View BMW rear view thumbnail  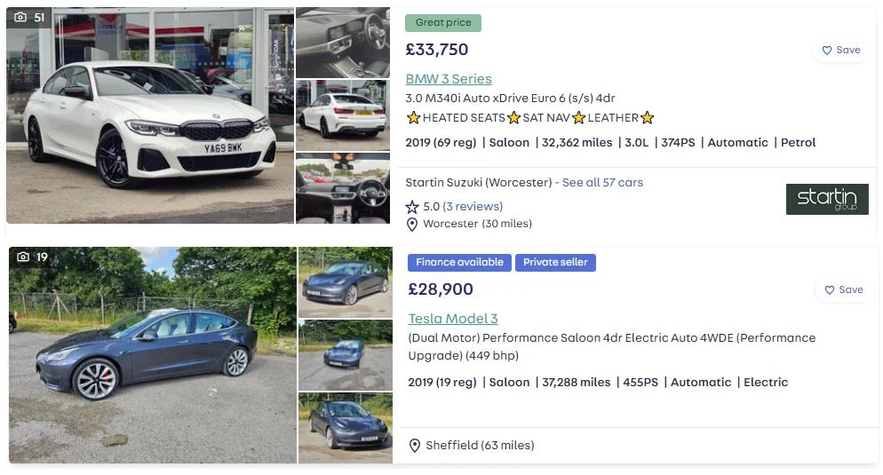click(x=343, y=115)
